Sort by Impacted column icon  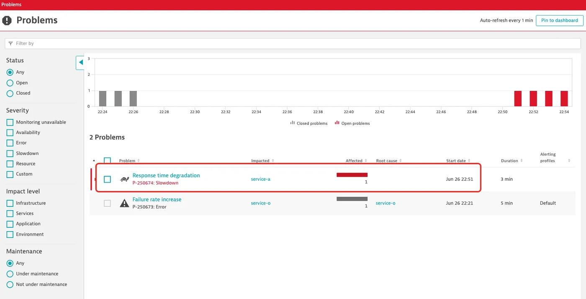[x=273, y=161]
